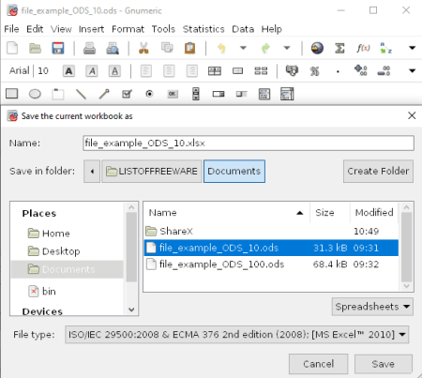Viewport: 422px width, 378px height.
Task: Align text center icon
Action: pyautogui.click(x=169, y=71)
